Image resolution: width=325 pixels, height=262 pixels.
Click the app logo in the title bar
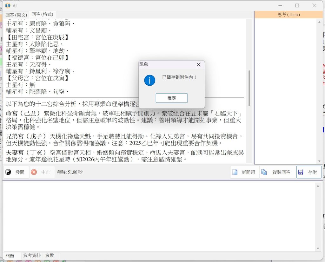[x=8, y=5]
